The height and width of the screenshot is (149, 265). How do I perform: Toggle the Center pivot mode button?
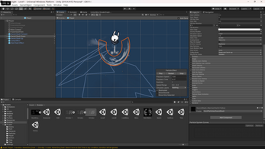(x=38, y=9)
